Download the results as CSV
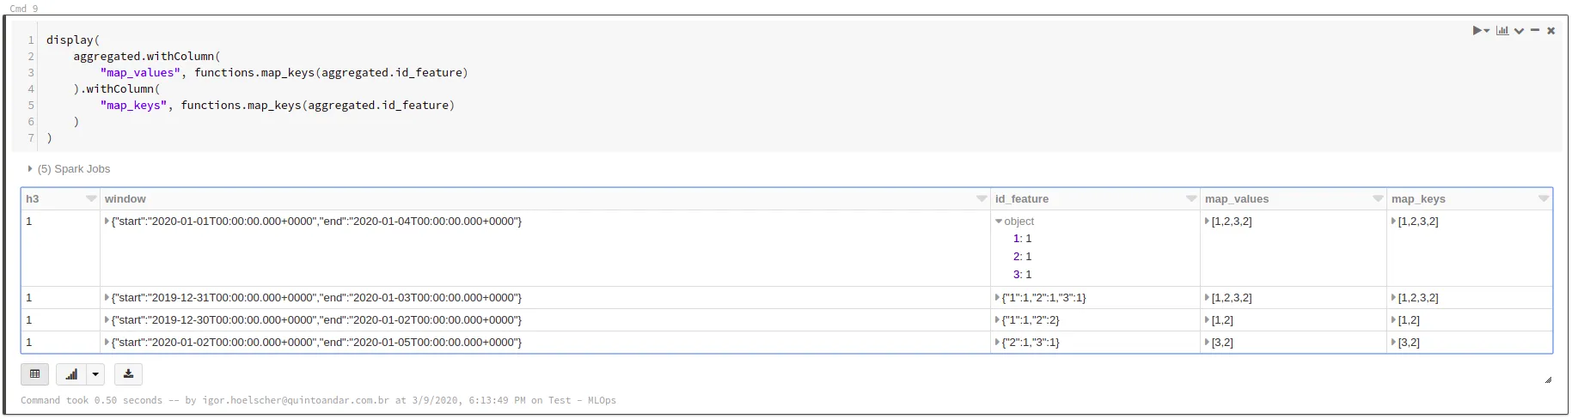The width and height of the screenshot is (1572, 419). pyautogui.click(x=128, y=374)
